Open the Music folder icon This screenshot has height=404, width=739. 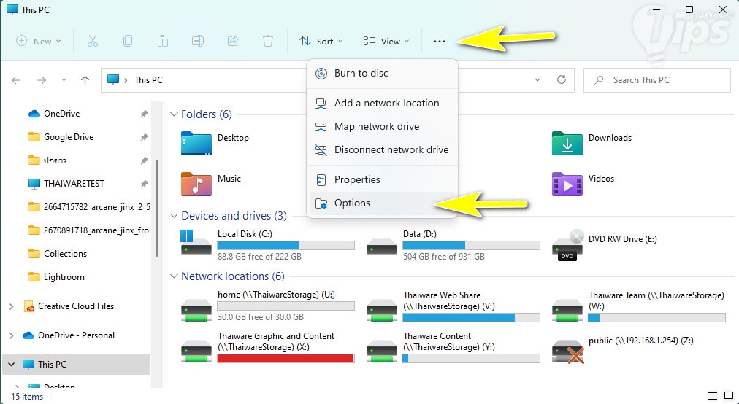(196, 184)
